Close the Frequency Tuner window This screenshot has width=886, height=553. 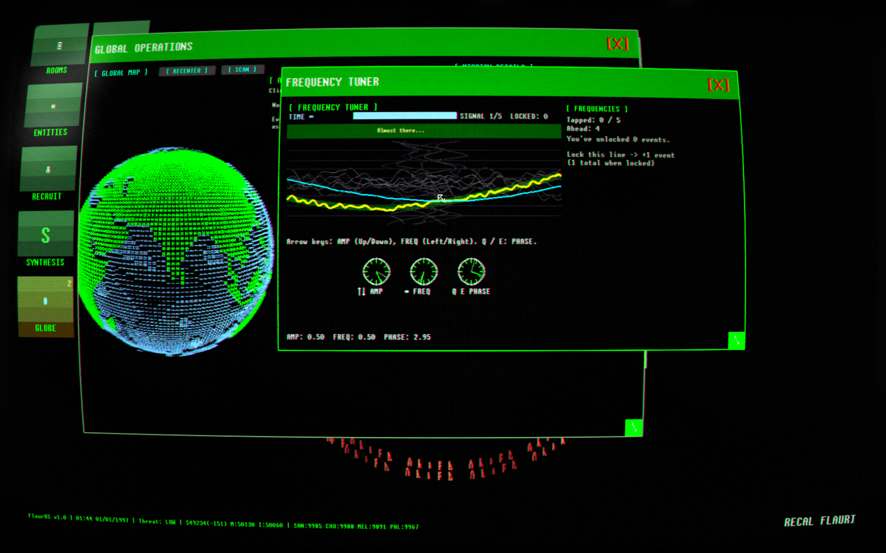(x=718, y=84)
